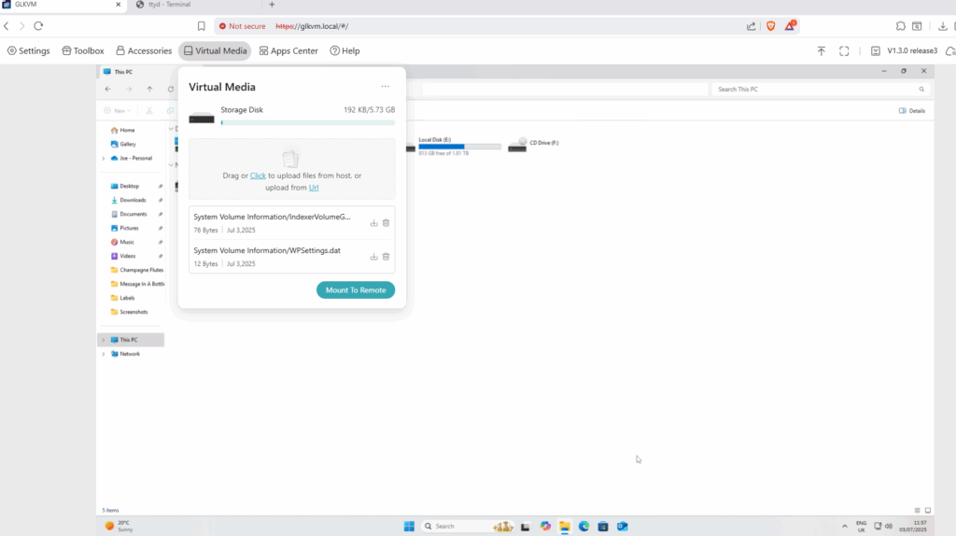The height and width of the screenshot is (536, 956).
Task: Open Videos in Explorer sidebar
Action: tap(127, 256)
